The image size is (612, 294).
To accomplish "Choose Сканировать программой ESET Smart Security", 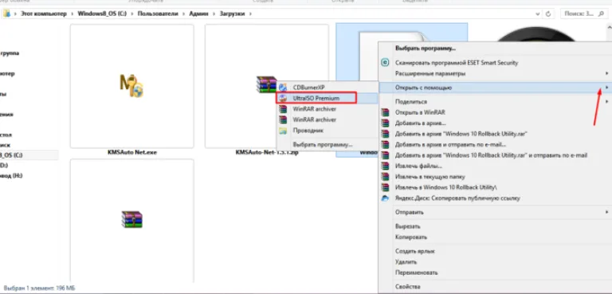I will (x=457, y=62).
